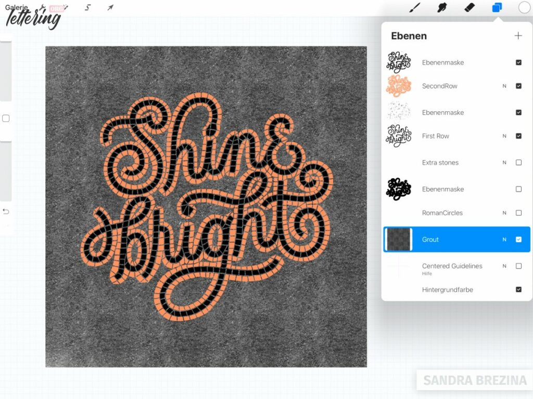Select the Smudge tool
The width and height of the screenshot is (533, 399).
pos(441,7)
